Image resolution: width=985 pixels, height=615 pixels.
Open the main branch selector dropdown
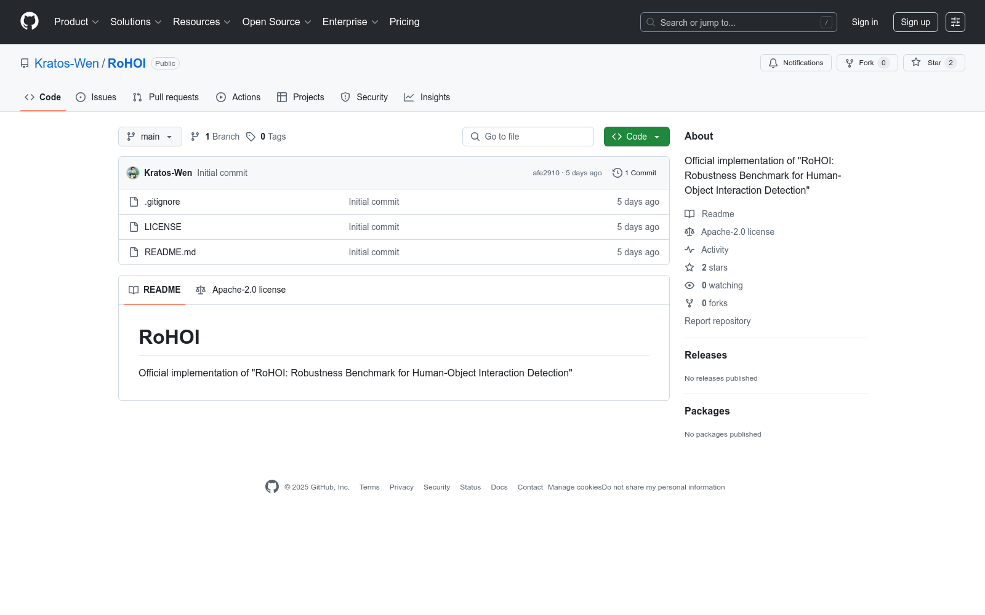pyautogui.click(x=150, y=137)
